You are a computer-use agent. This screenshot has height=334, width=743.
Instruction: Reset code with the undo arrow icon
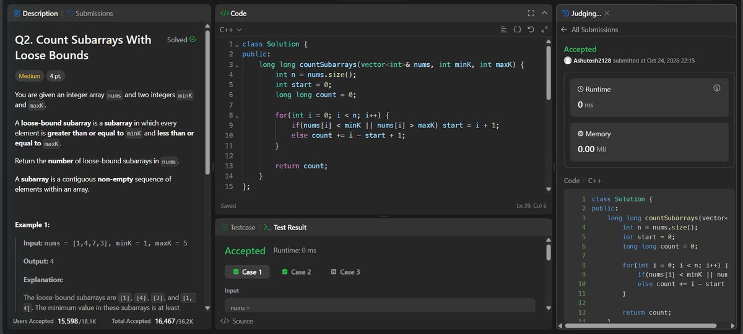coord(531,29)
